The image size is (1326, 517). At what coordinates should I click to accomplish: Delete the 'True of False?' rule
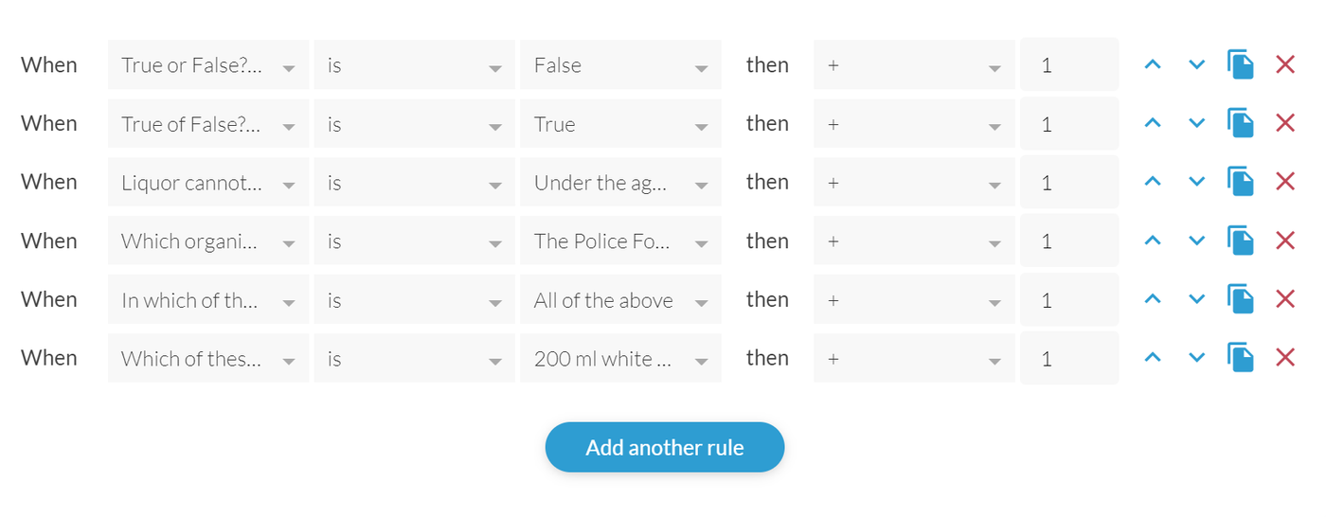1285,123
